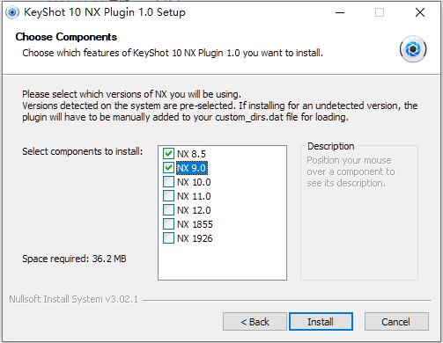Screen dimensions: 443x343
Task: Enable the NX 10.0 checkbox
Action: [x=168, y=182]
